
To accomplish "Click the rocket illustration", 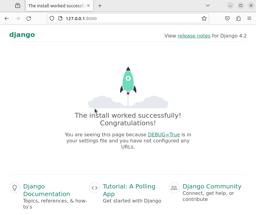I will coord(128,88).
